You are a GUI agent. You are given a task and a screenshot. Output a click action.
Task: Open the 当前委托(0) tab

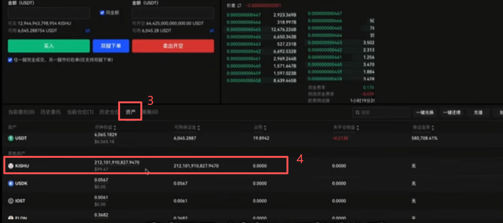click(22, 112)
